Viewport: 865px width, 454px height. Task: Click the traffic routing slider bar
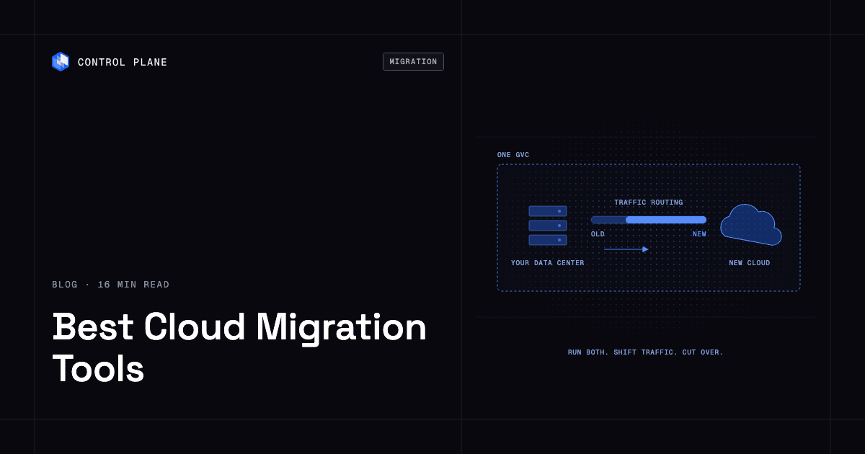[649, 220]
